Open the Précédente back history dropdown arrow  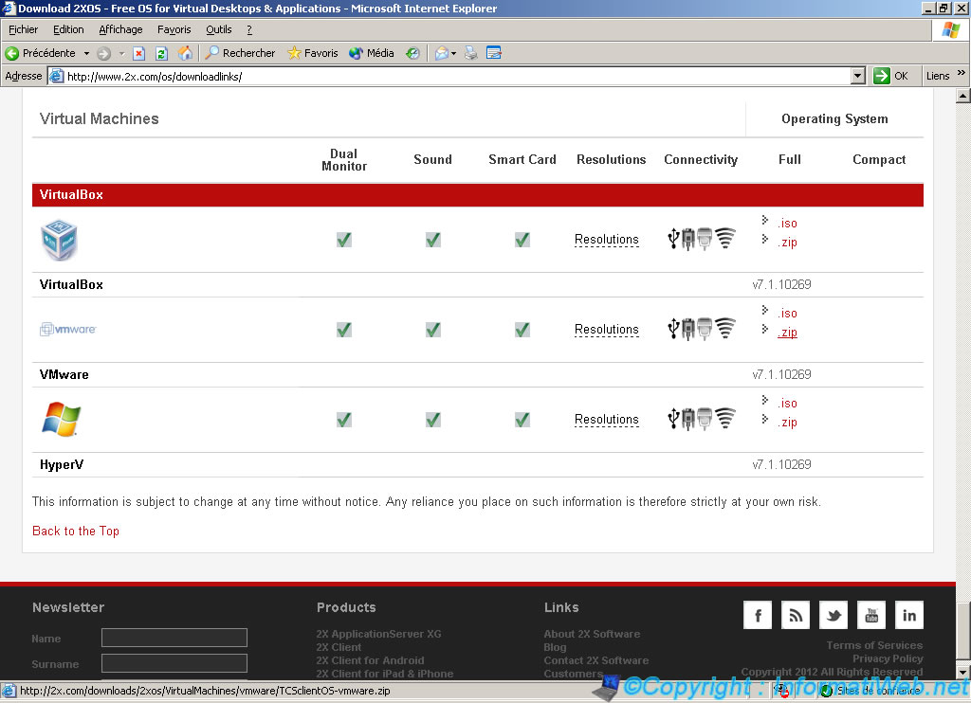(86, 53)
